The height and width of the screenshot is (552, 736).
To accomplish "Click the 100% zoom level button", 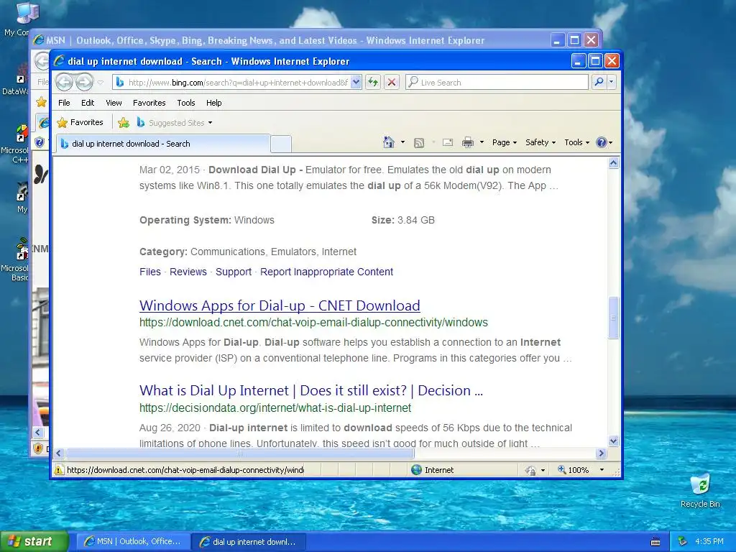I will (573, 470).
